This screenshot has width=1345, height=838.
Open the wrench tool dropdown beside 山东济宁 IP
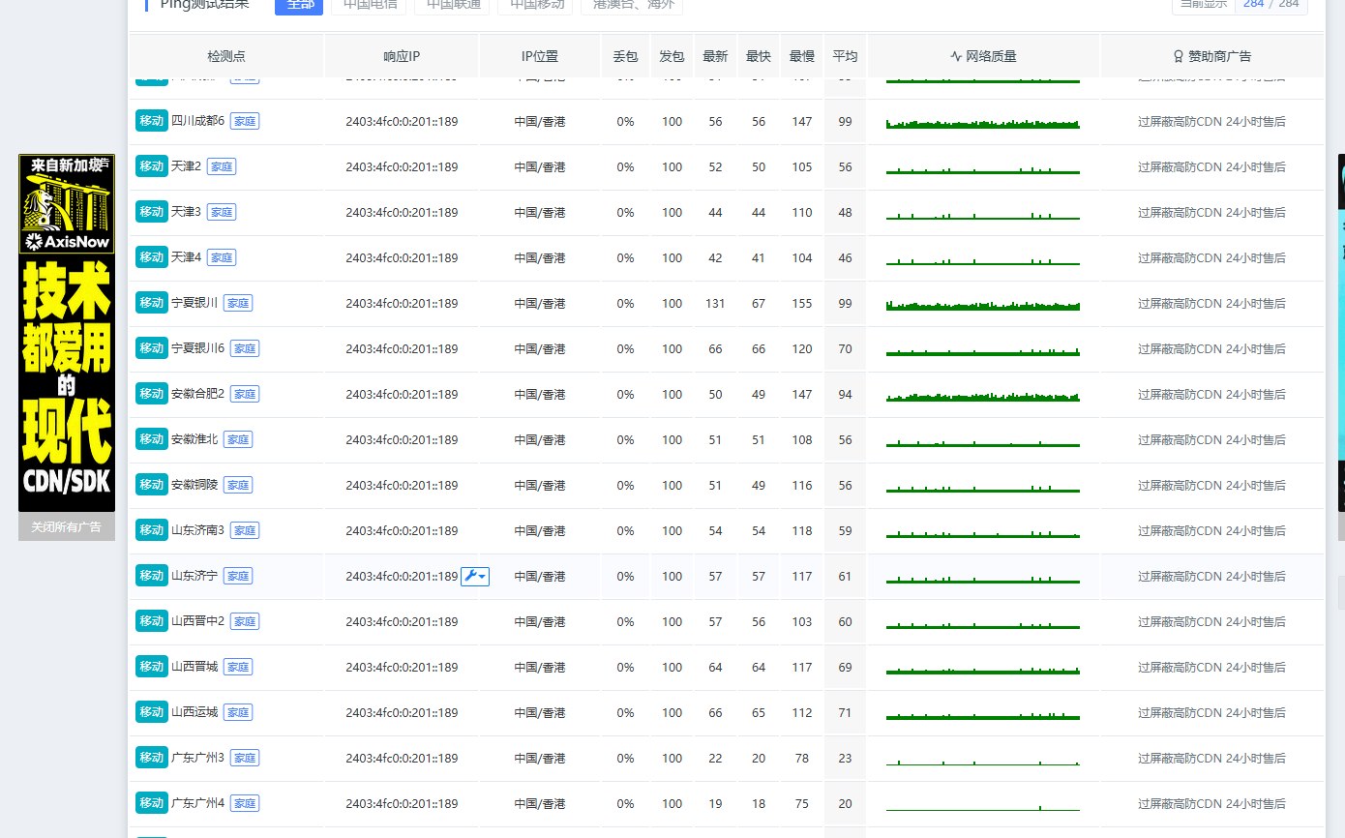[475, 576]
